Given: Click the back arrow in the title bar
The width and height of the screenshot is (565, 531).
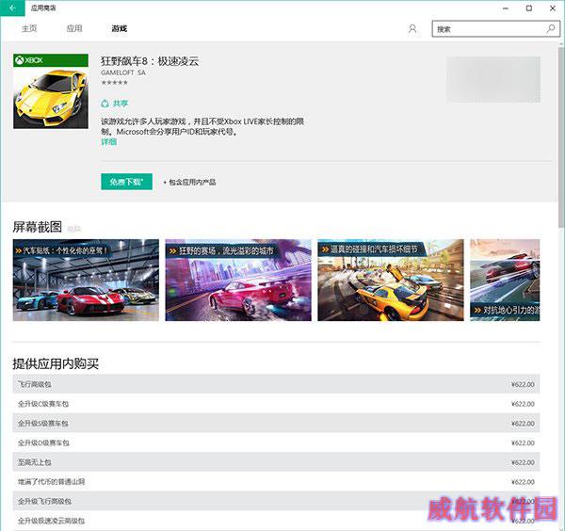Looking at the screenshot, I should click(12, 8).
